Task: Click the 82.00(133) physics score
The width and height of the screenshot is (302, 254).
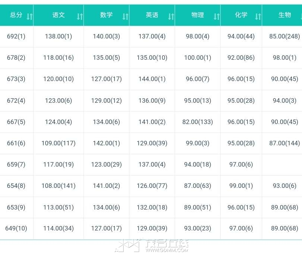Action: point(198,122)
